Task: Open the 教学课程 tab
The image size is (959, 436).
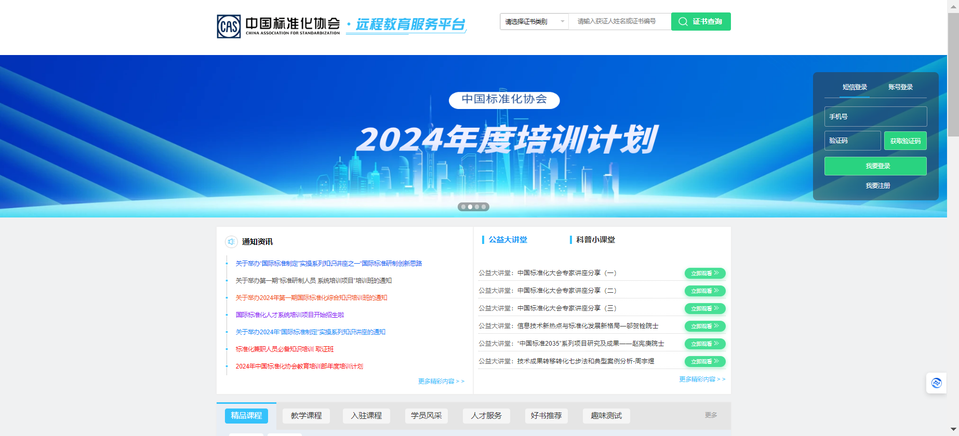Action: (x=306, y=416)
